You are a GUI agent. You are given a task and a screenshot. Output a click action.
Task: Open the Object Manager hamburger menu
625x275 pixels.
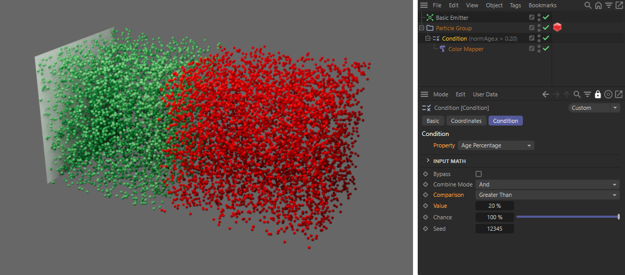point(424,5)
